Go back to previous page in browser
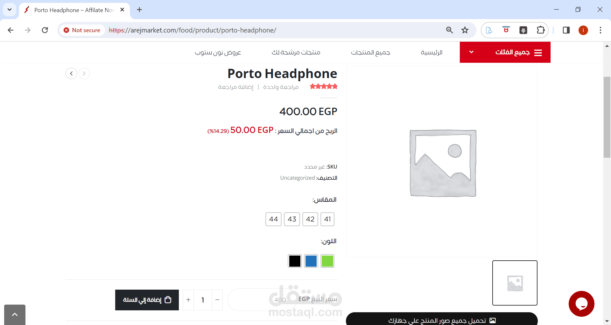 (11, 30)
